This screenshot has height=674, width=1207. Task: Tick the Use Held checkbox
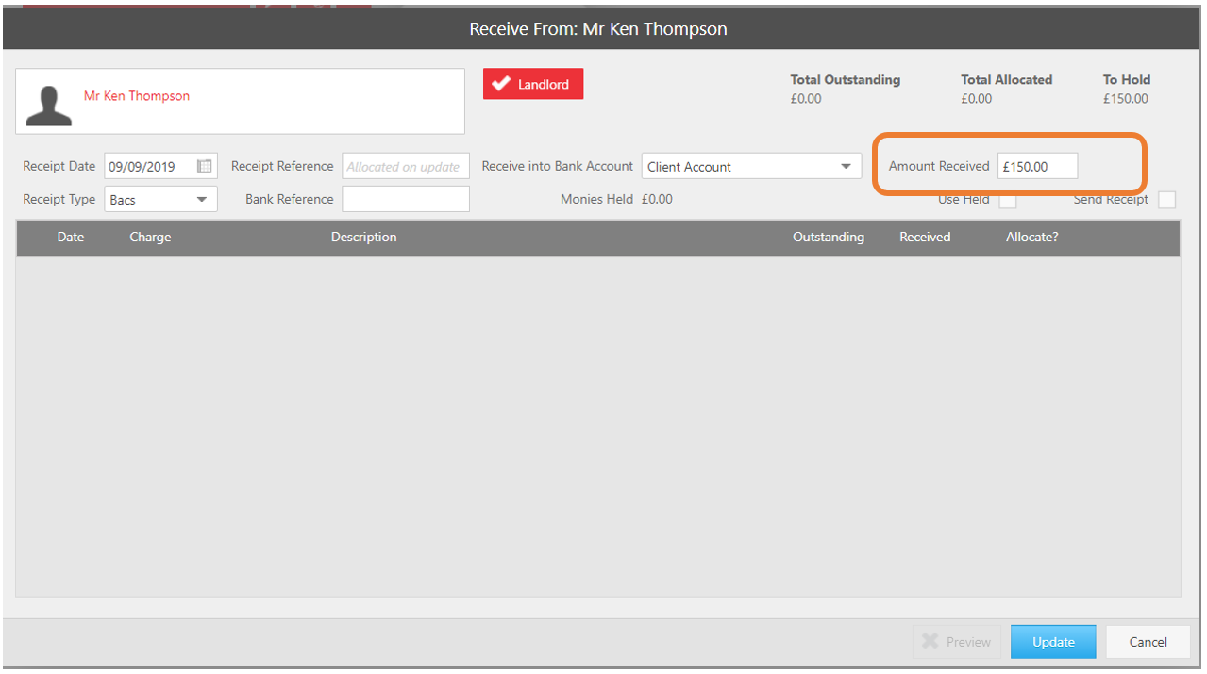[1008, 200]
